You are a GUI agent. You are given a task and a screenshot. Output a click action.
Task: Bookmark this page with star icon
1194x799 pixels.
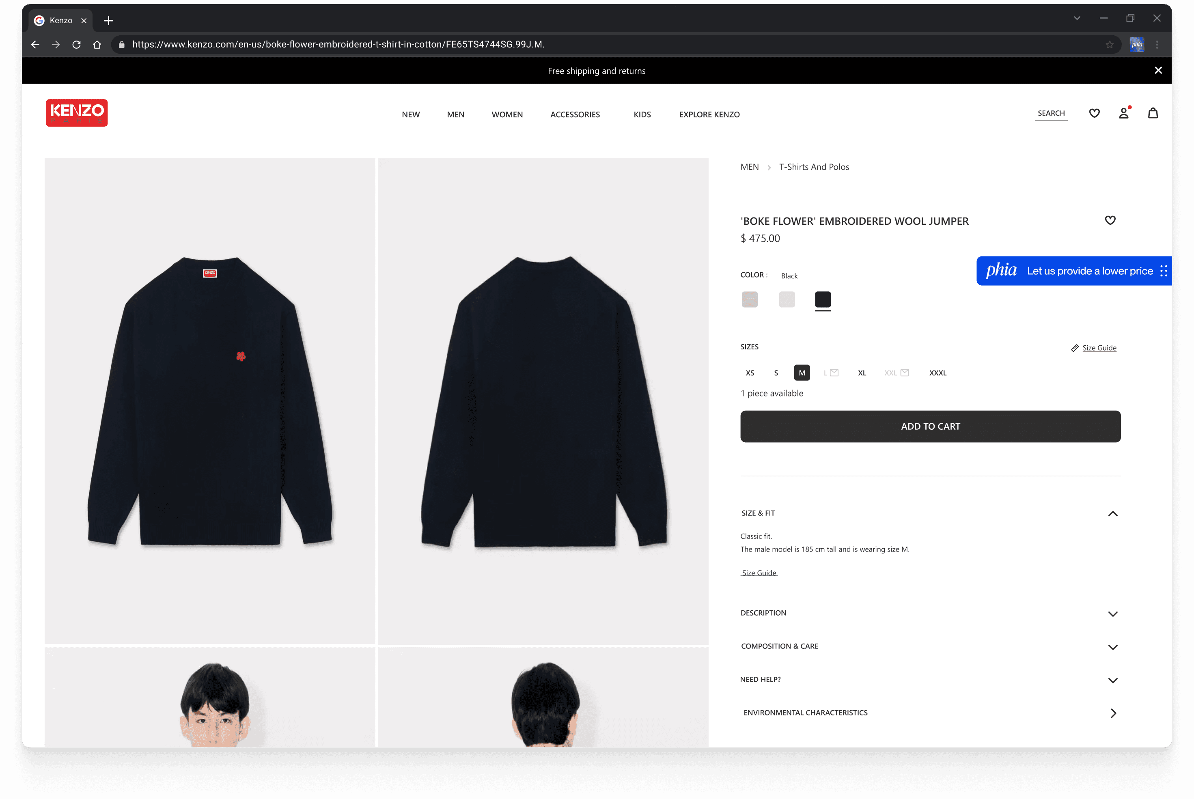(1109, 44)
